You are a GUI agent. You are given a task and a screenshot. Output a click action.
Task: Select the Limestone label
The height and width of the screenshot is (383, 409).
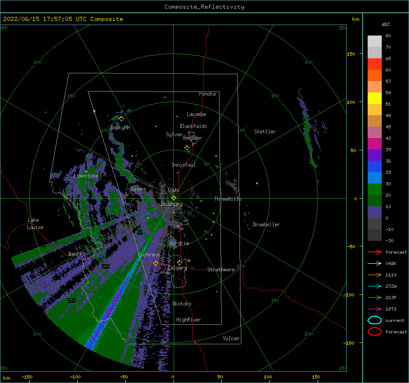pyautogui.click(x=86, y=176)
